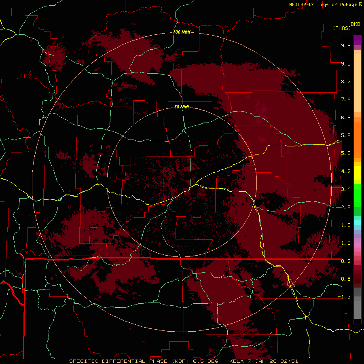Image resolution: width=364 pixels, height=364 pixels.
Task: Click the -0.5 value on the color scale
Action: 344,279
